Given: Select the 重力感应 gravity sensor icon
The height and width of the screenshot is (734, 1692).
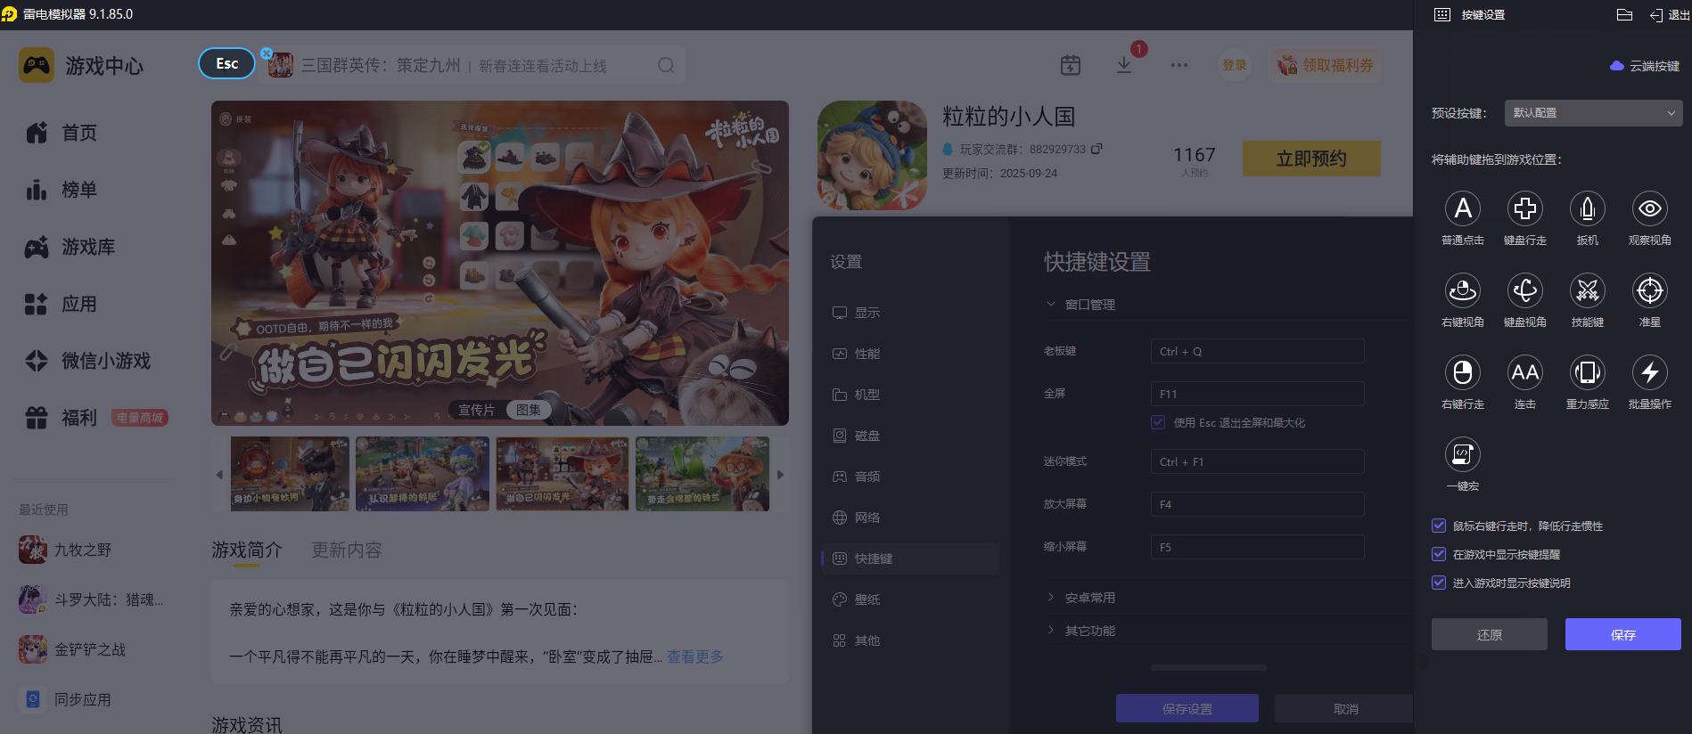Looking at the screenshot, I should coord(1588,372).
